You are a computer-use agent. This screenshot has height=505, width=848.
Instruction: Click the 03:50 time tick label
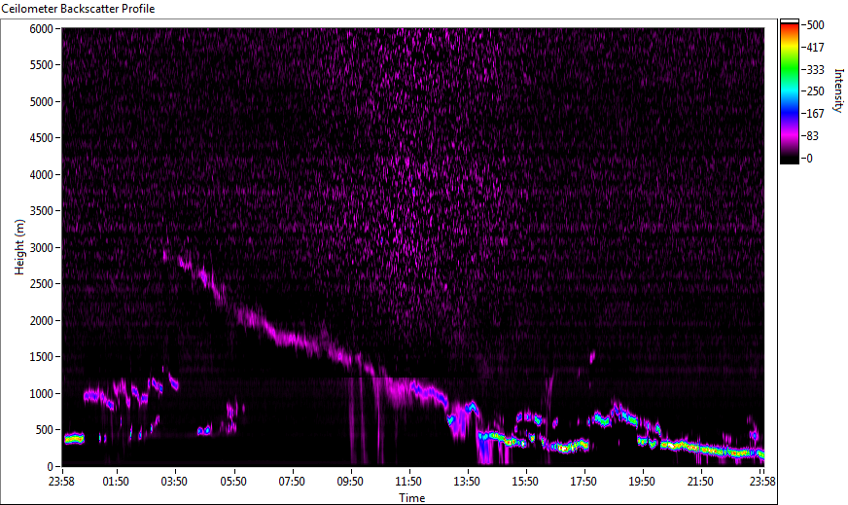coord(174,482)
